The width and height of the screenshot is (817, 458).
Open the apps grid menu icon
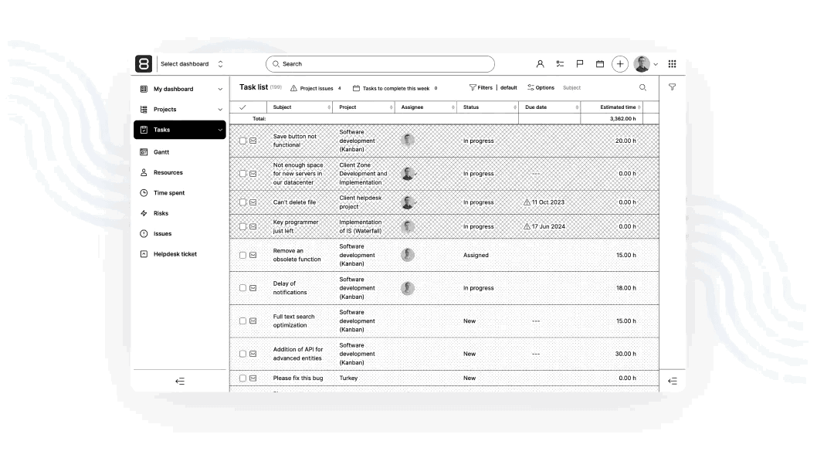[x=672, y=64]
